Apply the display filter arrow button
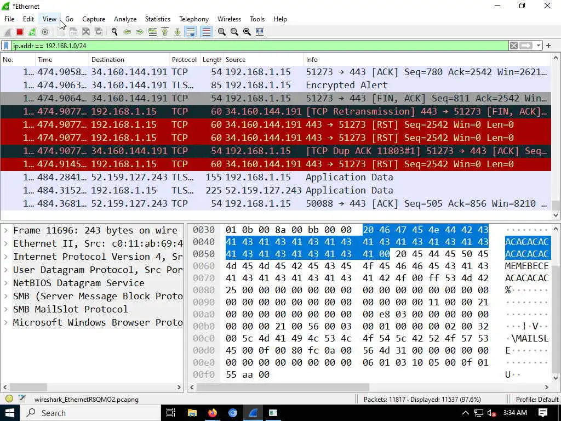The width and height of the screenshot is (561, 421). (526, 46)
